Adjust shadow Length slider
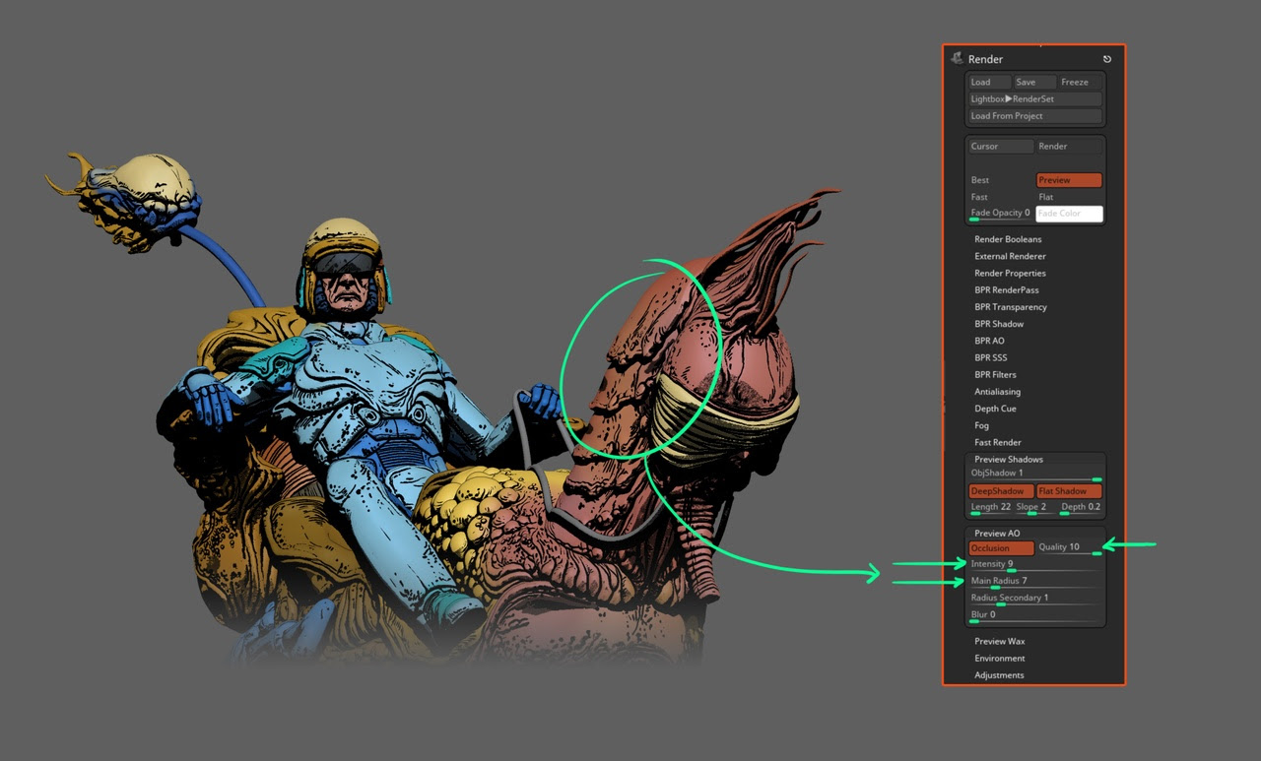Viewport: 1261px width, 761px height. click(x=990, y=508)
